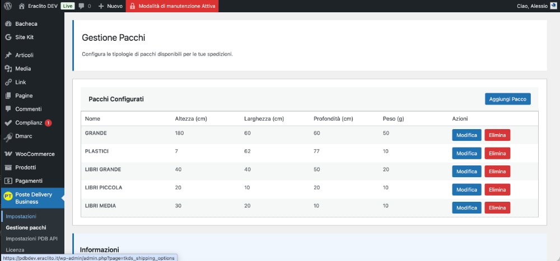Open Eraclito DEV site home icon
560x261 pixels.
click(x=22, y=6)
